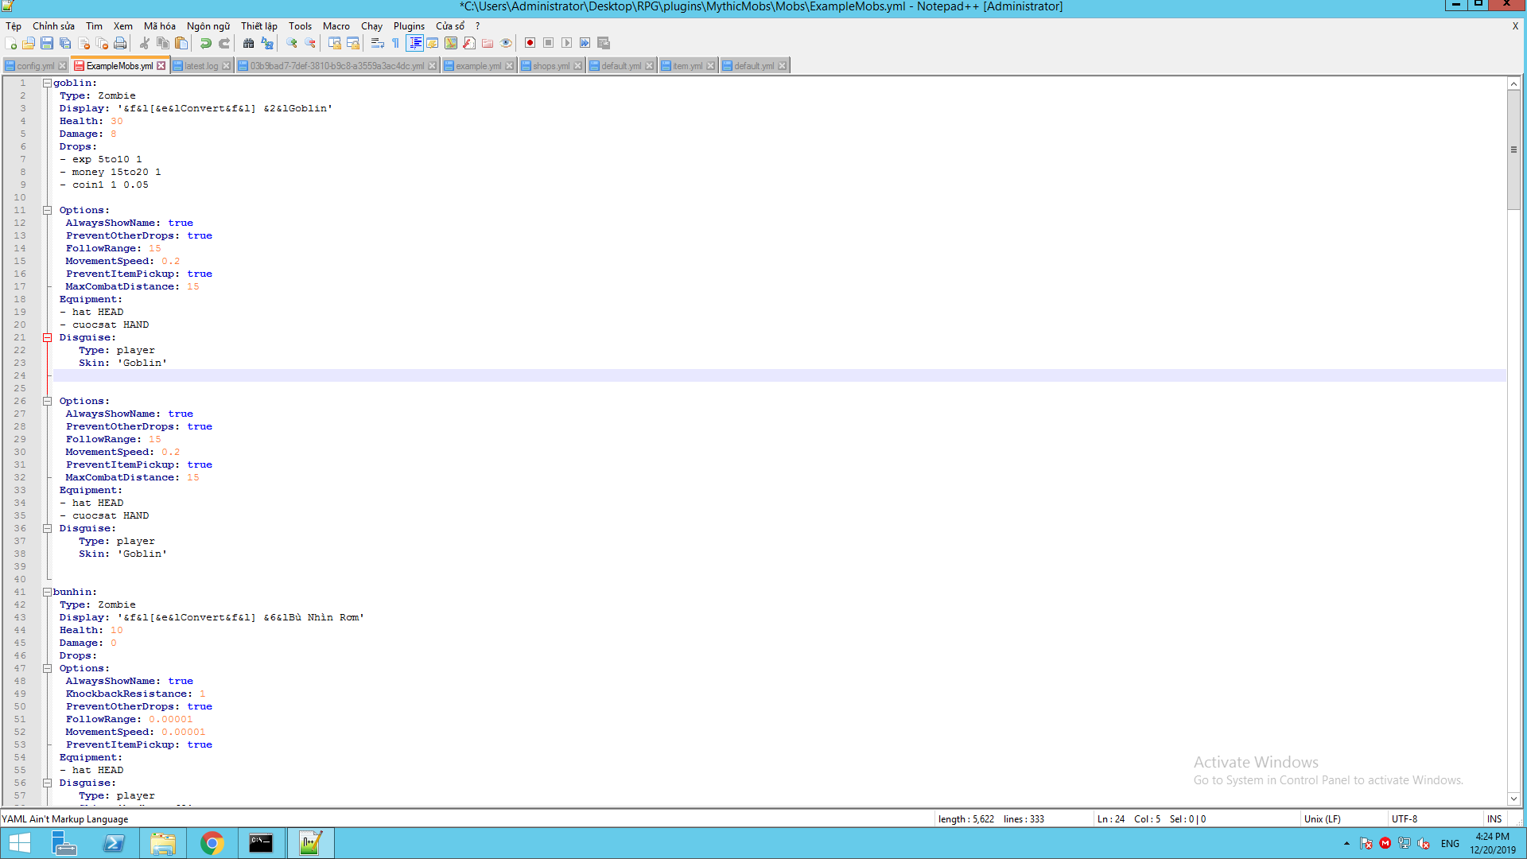The height and width of the screenshot is (859, 1527).
Task: Toggle Show All Characters pilcrow icon
Action: pos(395,43)
